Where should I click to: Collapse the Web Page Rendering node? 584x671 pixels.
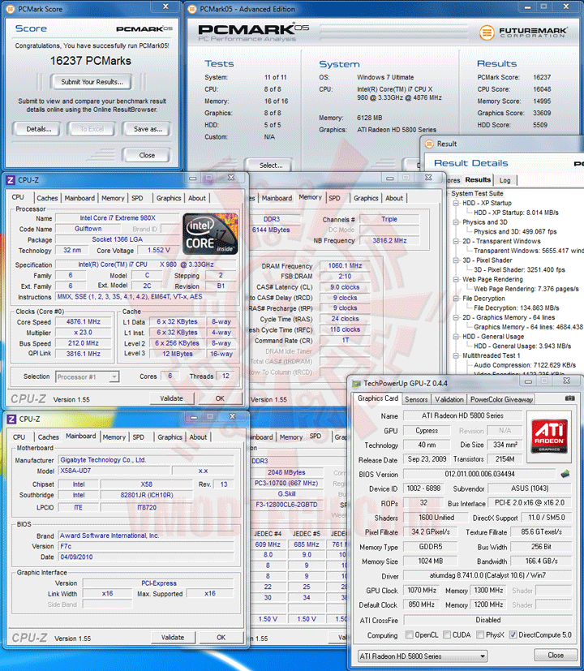(x=456, y=279)
